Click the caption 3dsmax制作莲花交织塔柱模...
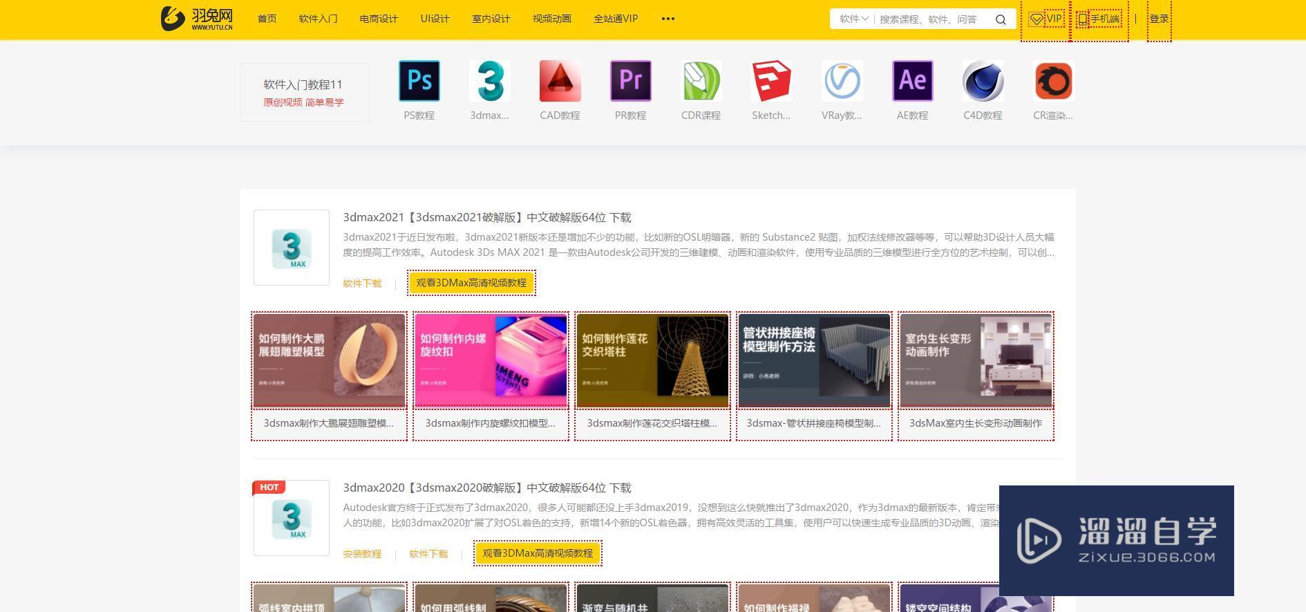 point(652,423)
